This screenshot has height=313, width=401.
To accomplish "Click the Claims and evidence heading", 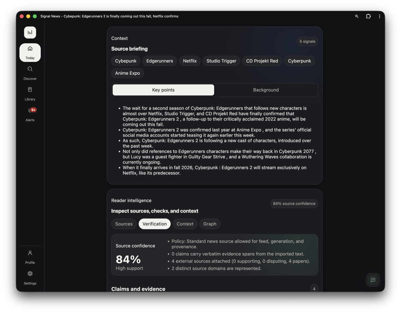I will tap(138, 289).
